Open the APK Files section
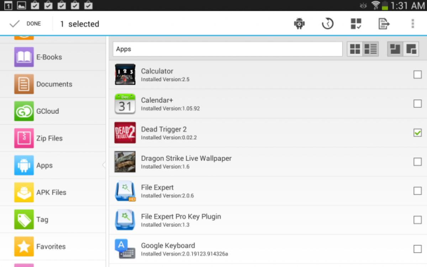Screen dimensions: 427x267 51,192
